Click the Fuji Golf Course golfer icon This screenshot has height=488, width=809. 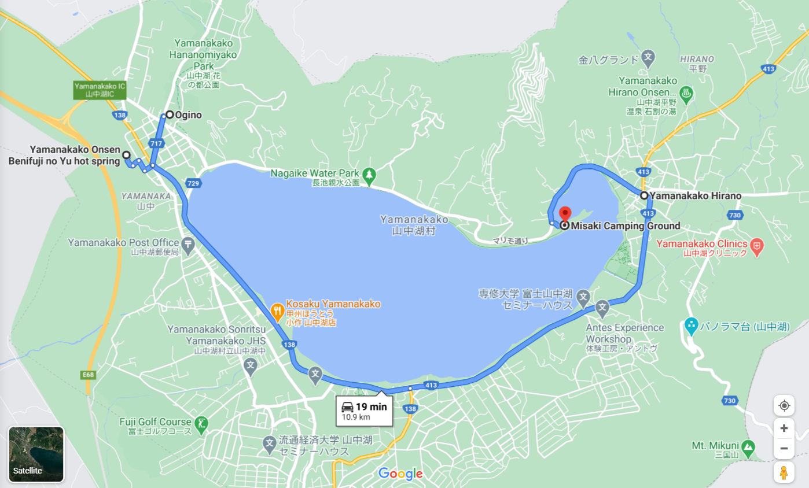point(201,423)
